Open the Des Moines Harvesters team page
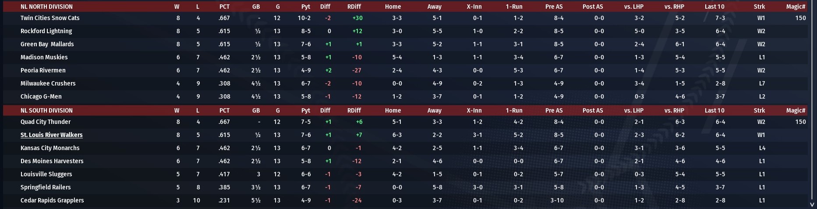 point(52,161)
